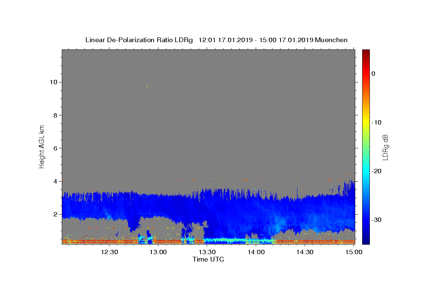Click the height tick label 10
Screen dimensions: 439x293
coord(54,82)
